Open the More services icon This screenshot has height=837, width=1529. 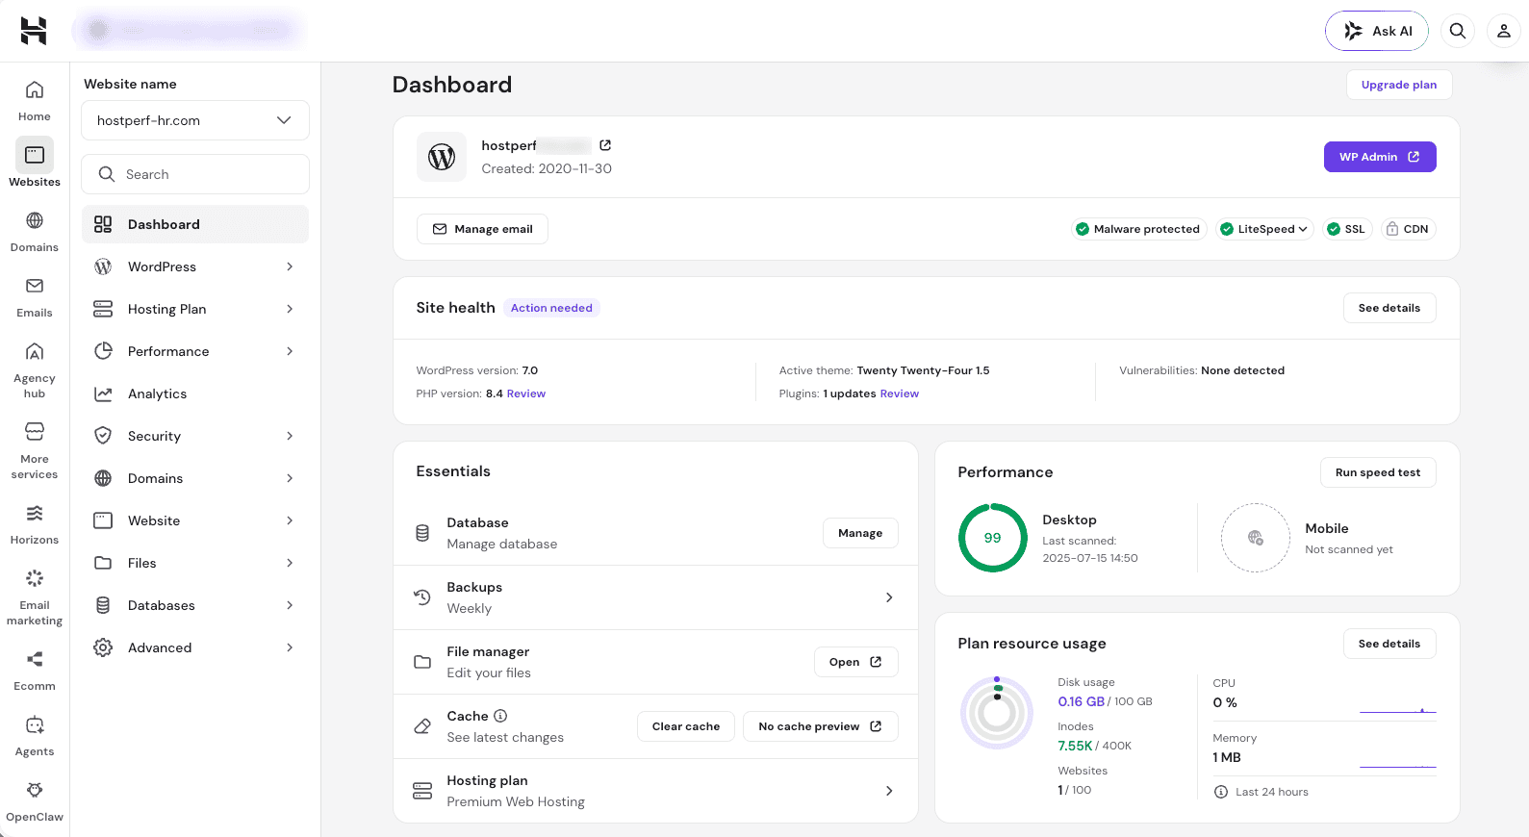(x=35, y=431)
